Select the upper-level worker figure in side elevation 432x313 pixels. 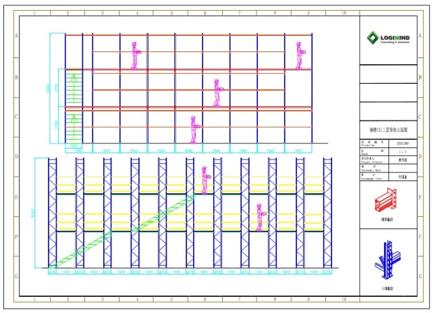coord(205,180)
